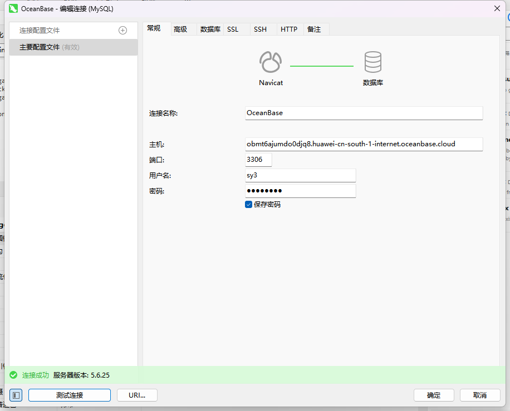Image resolution: width=510 pixels, height=411 pixels.
Task: Toggle the sidebar panel icon beside 测试连接
Action: 16,395
